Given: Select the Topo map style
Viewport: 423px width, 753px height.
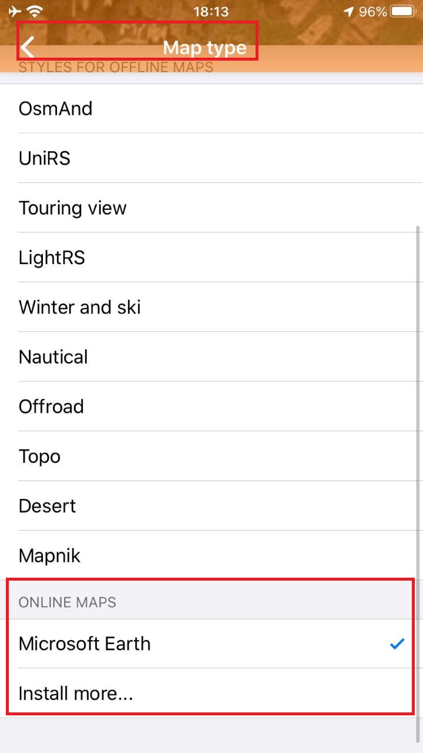Looking at the screenshot, I should pos(40,457).
